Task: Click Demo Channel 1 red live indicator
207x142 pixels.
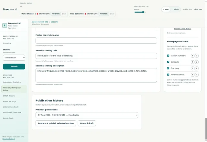Action: (38, 14)
